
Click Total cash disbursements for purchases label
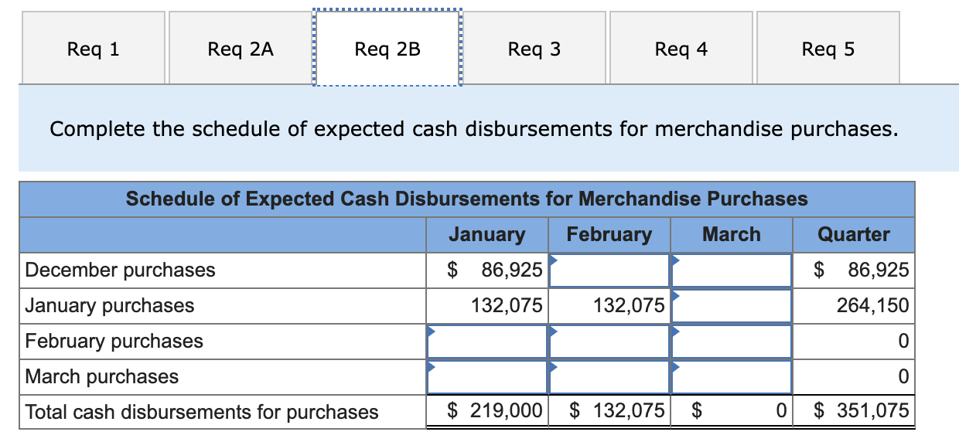point(202,412)
